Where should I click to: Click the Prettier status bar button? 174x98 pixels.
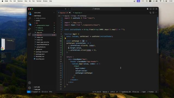click(150, 92)
